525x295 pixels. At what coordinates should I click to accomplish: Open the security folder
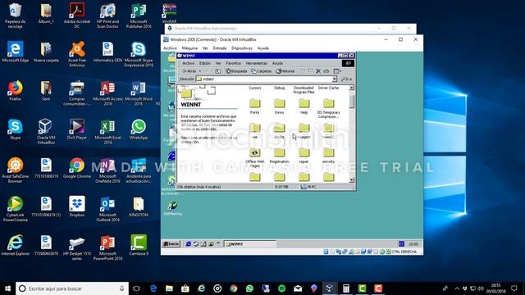pos(328,156)
